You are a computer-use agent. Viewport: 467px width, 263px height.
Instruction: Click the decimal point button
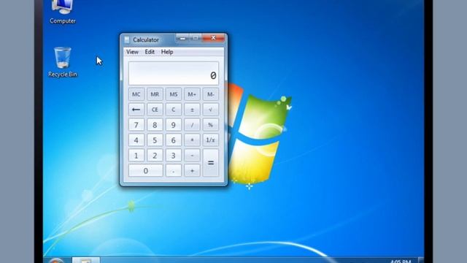click(x=174, y=170)
